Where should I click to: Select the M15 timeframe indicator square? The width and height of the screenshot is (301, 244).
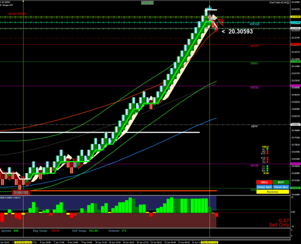point(267,153)
